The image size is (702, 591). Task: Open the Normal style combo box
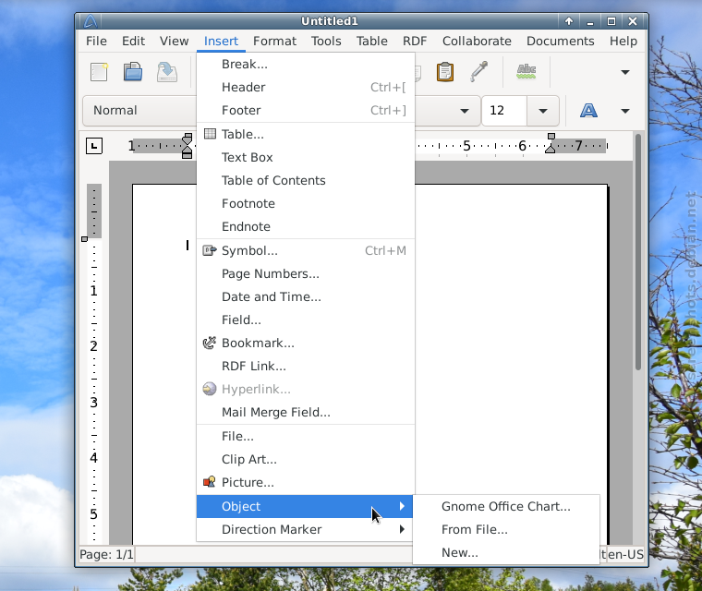click(139, 111)
